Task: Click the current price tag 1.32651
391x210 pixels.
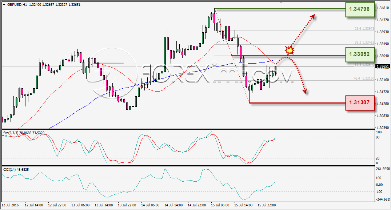Action: click(382, 66)
